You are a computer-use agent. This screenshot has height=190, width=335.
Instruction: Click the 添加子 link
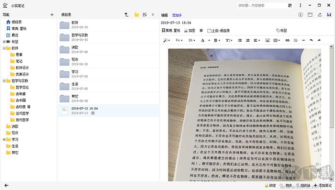point(177,15)
